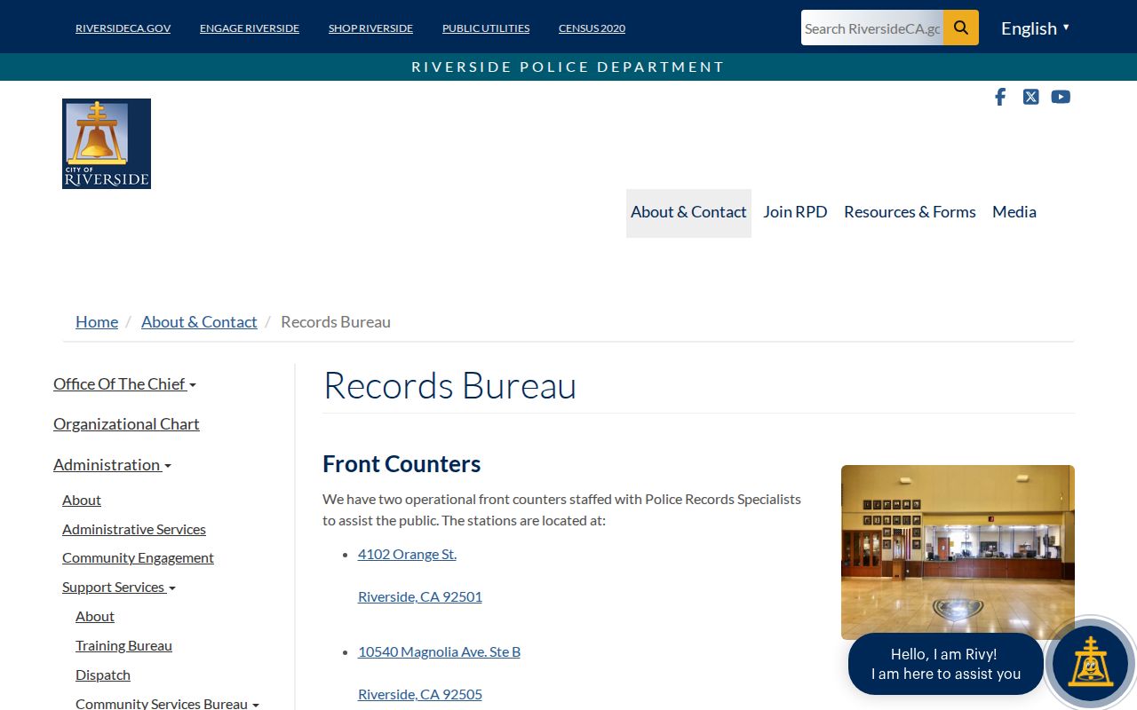This screenshot has height=710, width=1137.
Task: Open the YouTube channel icon
Action: (1061, 97)
